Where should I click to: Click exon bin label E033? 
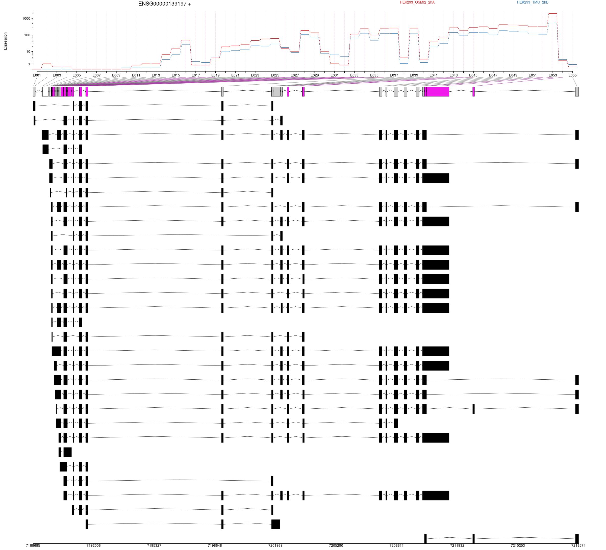click(x=355, y=75)
